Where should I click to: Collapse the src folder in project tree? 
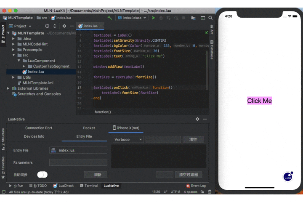(x=13, y=55)
